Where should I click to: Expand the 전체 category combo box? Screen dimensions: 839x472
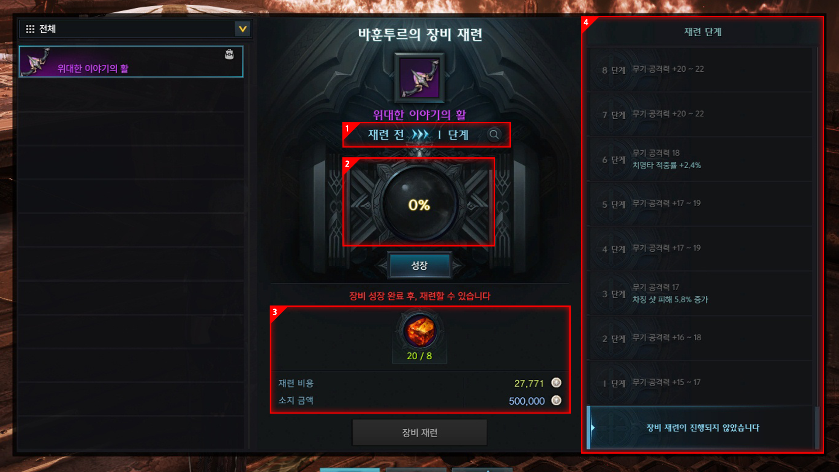click(x=135, y=29)
